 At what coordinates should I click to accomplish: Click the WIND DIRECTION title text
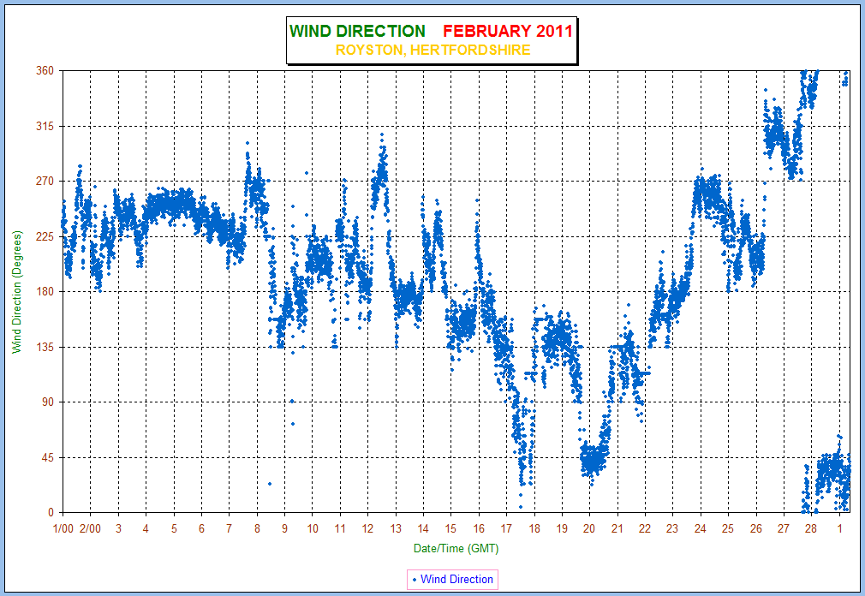point(357,31)
